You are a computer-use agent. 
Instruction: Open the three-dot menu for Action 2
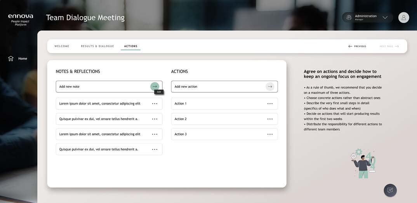(270, 119)
